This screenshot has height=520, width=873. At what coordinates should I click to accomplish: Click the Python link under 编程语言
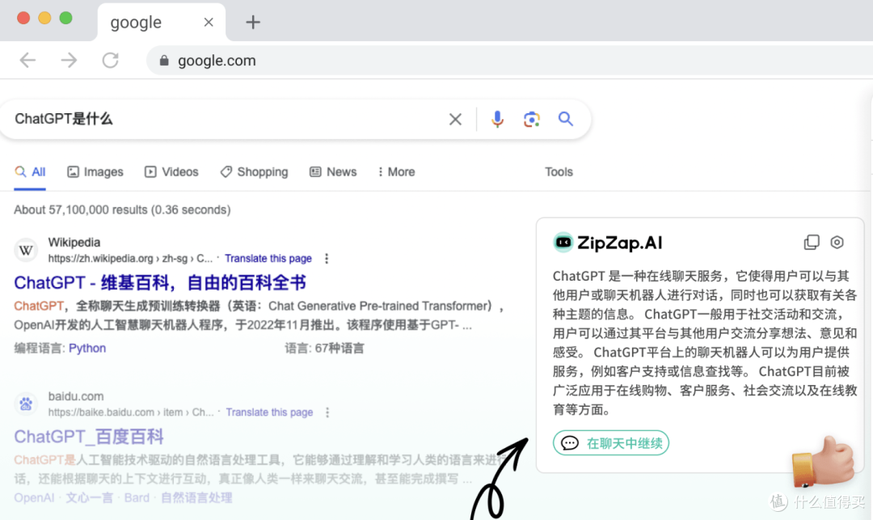point(87,348)
